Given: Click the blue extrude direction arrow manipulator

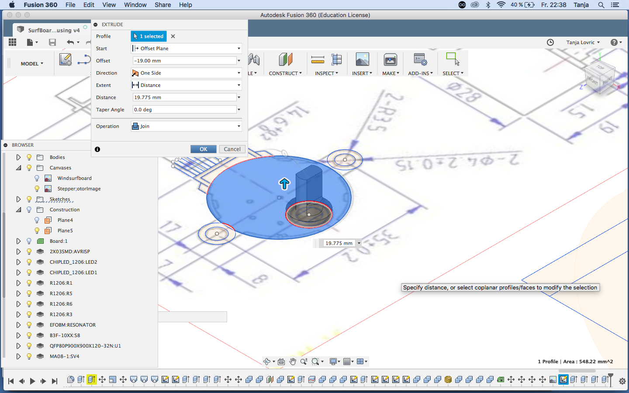Looking at the screenshot, I should pos(284,184).
